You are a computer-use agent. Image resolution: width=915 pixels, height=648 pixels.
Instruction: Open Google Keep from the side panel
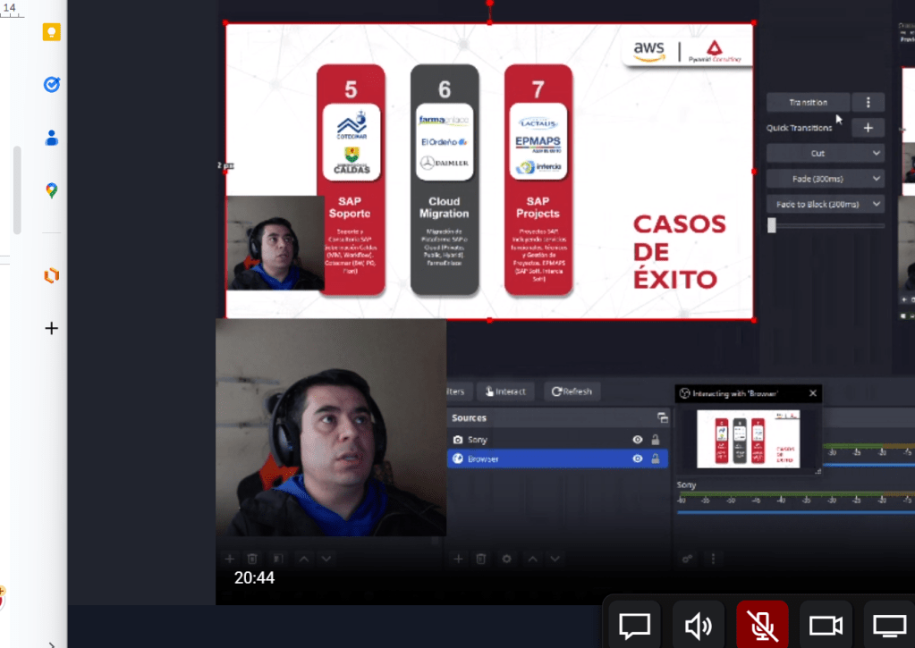51,32
